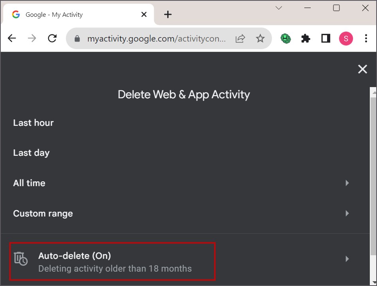Image resolution: width=377 pixels, height=286 pixels.
Task: Bookmark this page with the star icon
Action: 260,38
